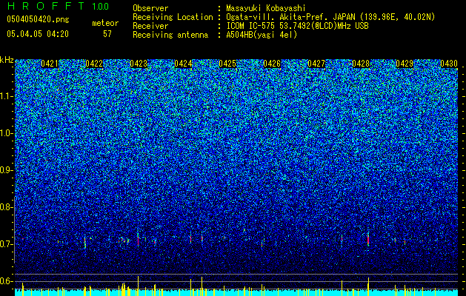466x296 pixels.
Task: Click the HROFFT 1.0.0 title text
Action: coord(58,6)
